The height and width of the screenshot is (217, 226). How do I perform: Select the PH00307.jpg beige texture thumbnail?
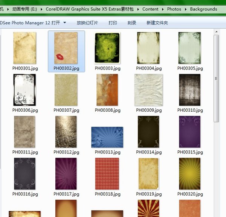66,90
